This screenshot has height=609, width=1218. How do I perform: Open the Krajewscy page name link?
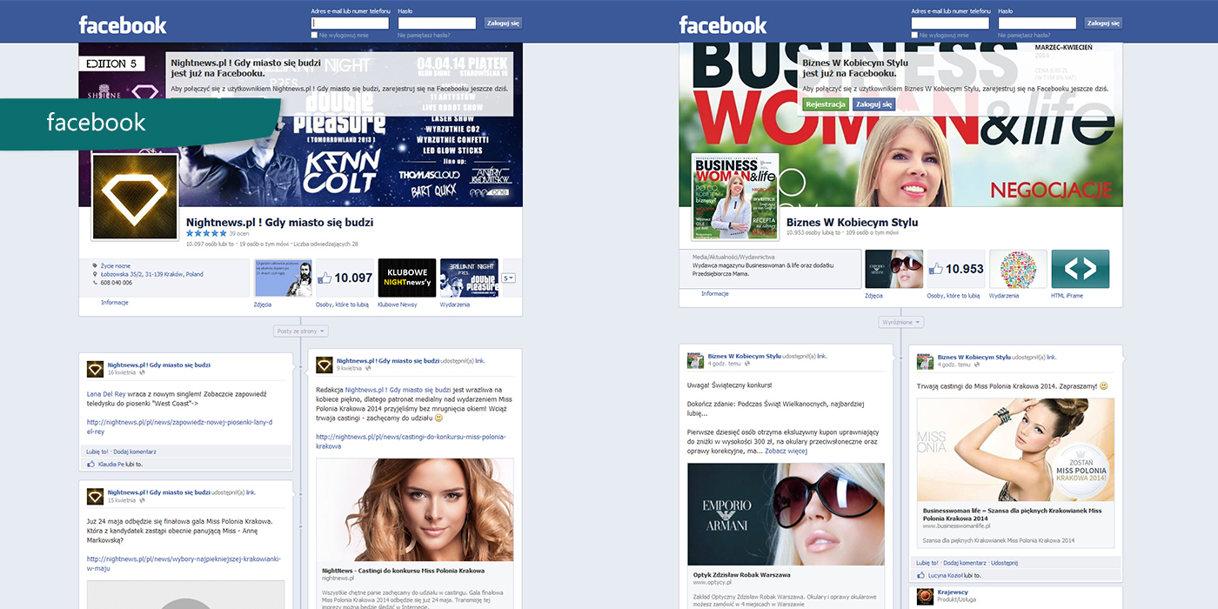[952, 592]
